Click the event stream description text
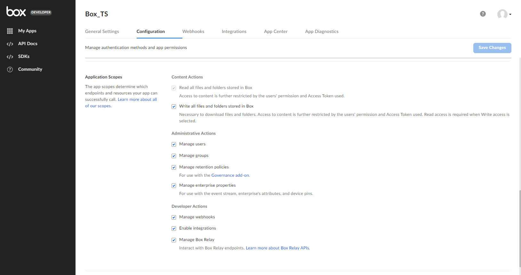Image resolution: width=521 pixels, height=275 pixels. pos(246,194)
